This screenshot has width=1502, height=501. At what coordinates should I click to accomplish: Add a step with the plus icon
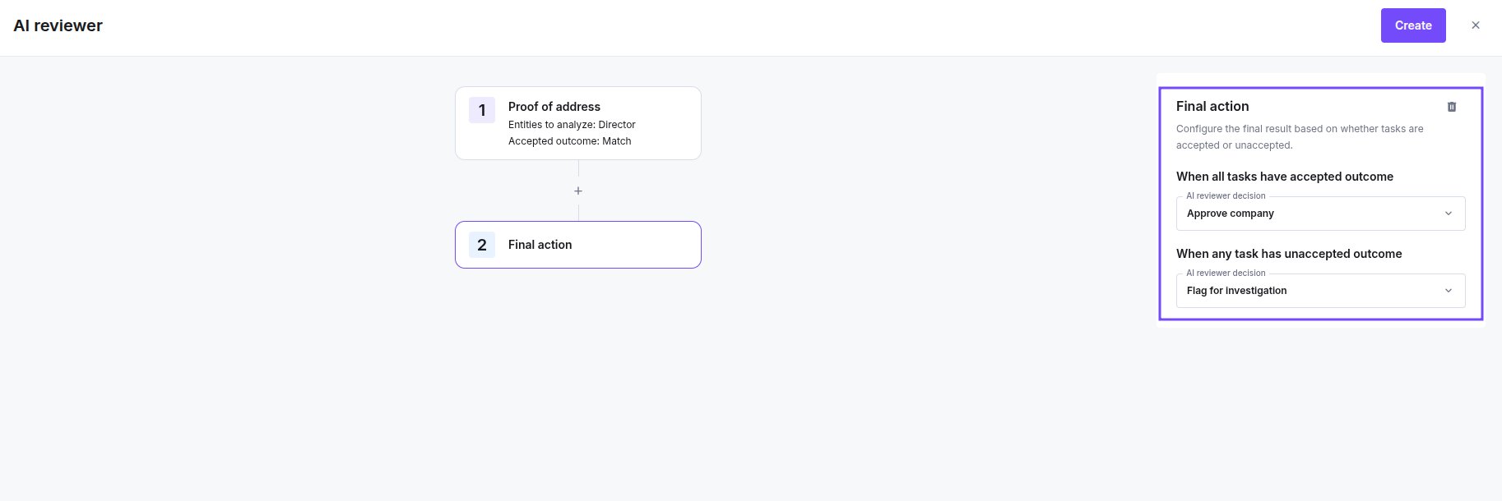tap(578, 191)
